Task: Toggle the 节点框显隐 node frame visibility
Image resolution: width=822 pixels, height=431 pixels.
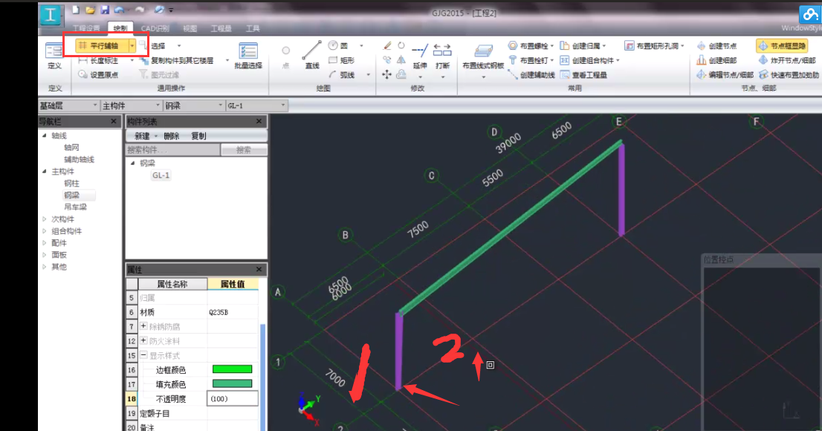Action: pyautogui.click(x=782, y=45)
